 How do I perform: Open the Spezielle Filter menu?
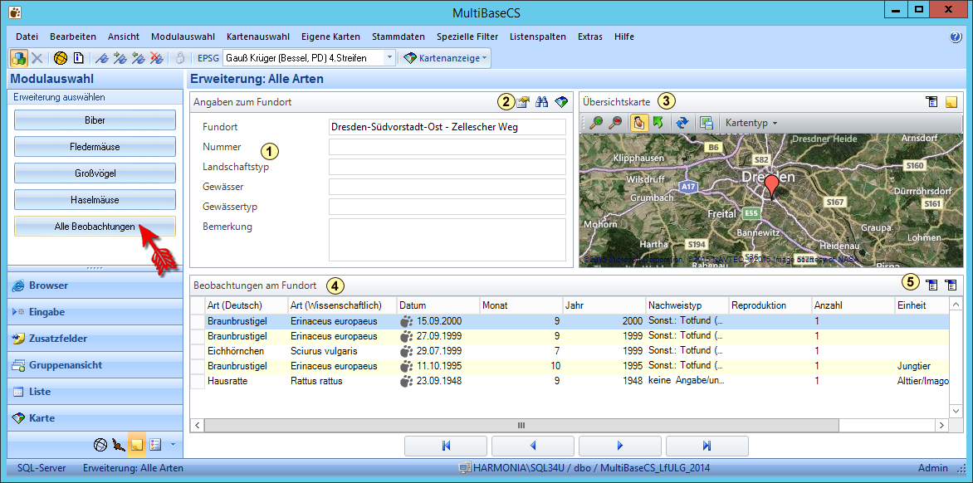point(467,37)
